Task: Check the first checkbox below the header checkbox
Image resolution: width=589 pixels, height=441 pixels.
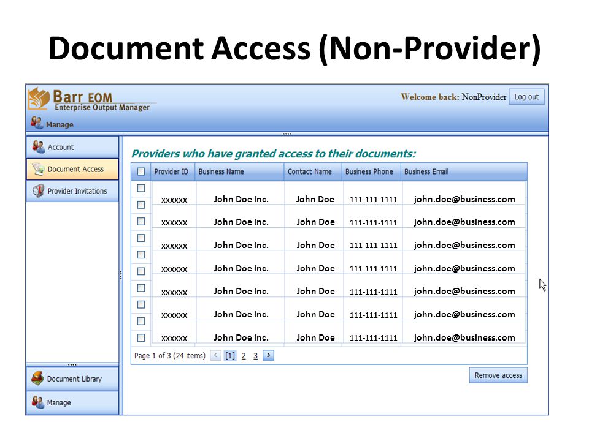Action: (x=141, y=188)
